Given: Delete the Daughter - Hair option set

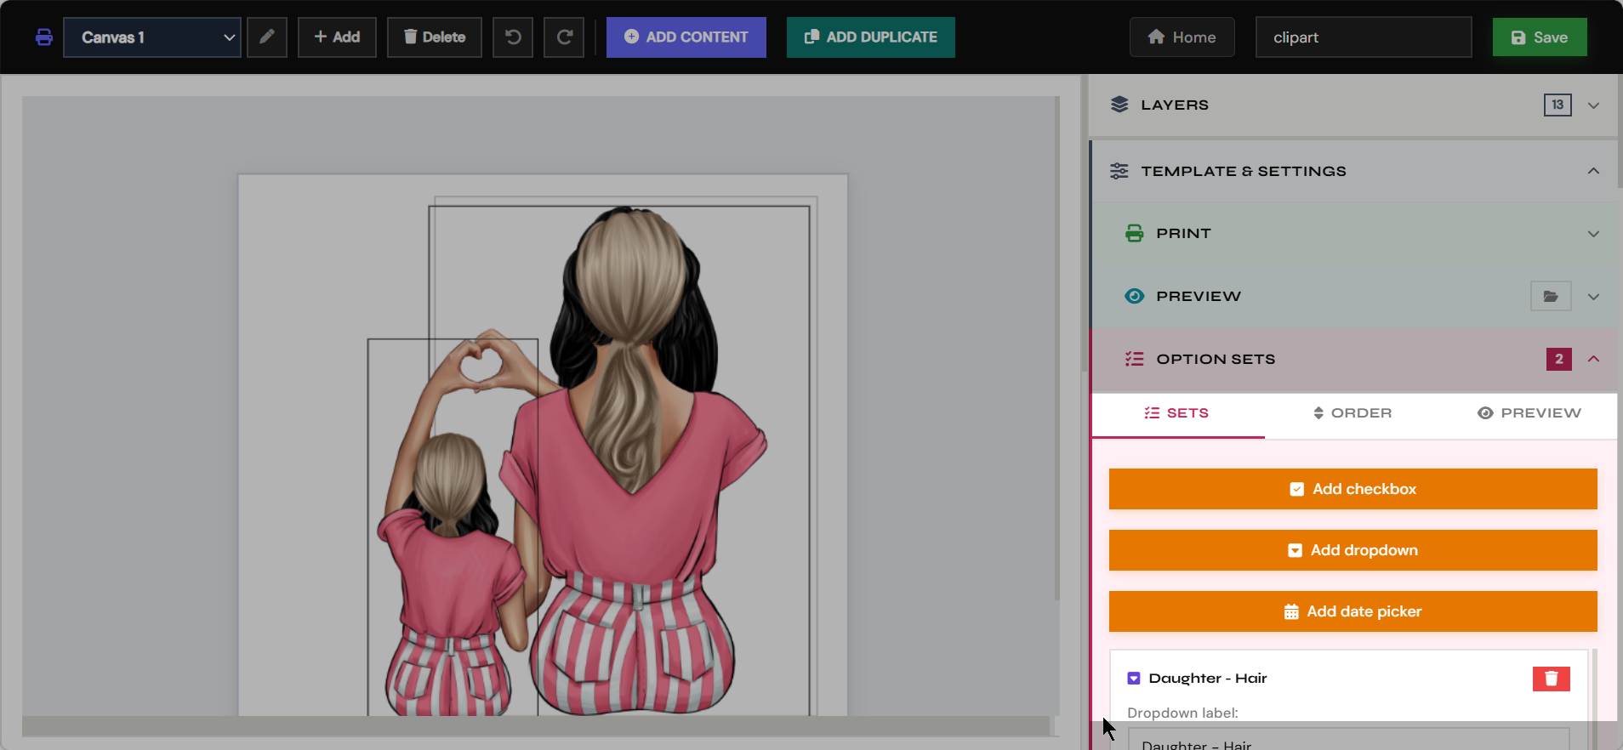Looking at the screenshot, I should tap(1551, 679).
